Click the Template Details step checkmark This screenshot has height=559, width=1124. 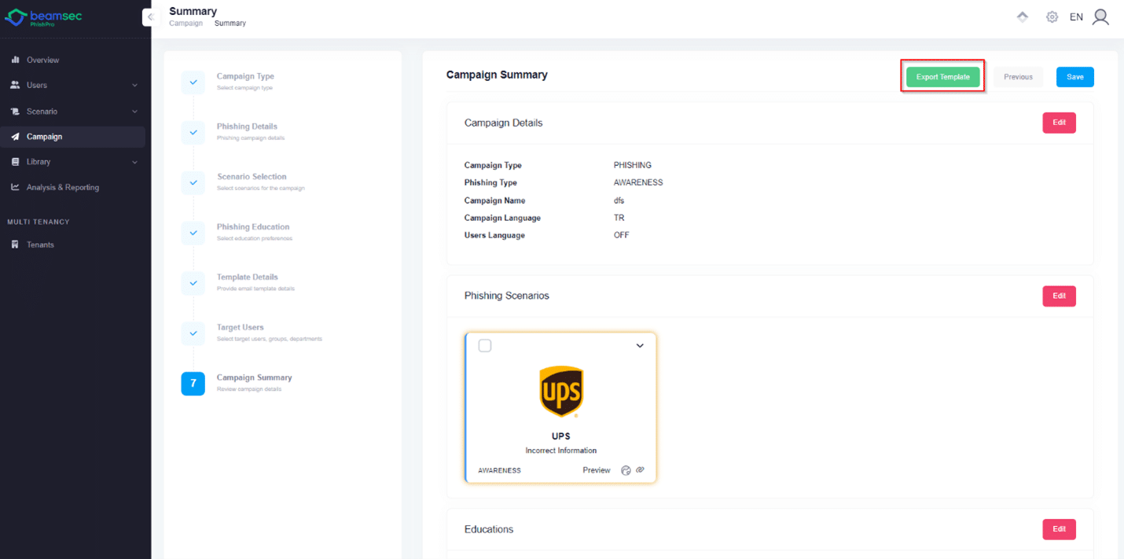point(193,283)
